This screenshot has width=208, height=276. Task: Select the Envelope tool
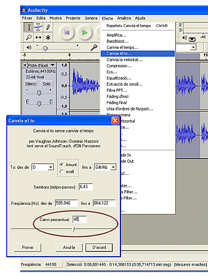(x=38, y=27)
